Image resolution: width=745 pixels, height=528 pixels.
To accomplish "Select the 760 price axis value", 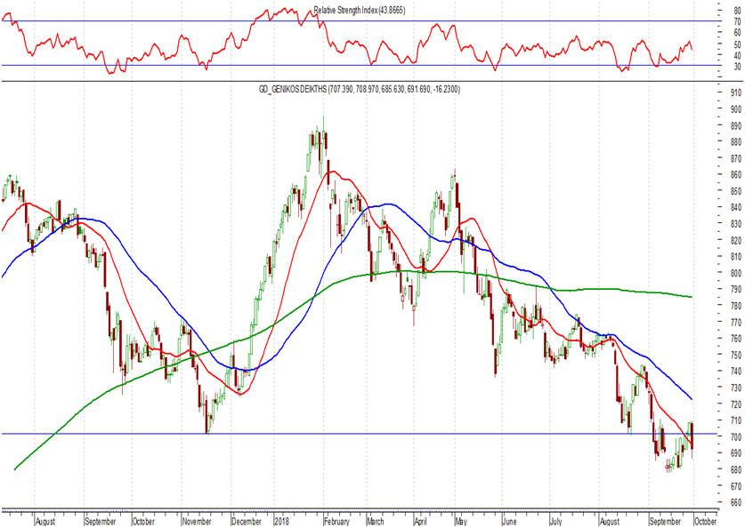I will point(736,339).
